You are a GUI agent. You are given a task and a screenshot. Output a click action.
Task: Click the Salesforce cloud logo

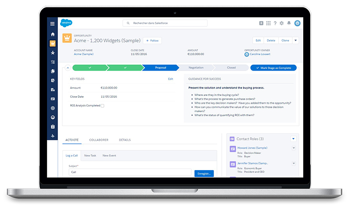coord(66,23)
